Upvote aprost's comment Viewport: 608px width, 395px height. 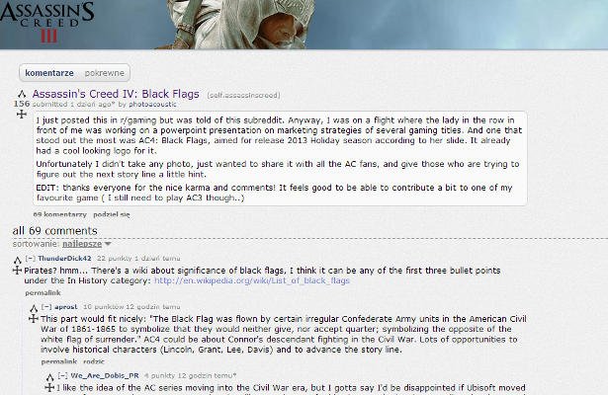pyautogui.click(x=34, y=309)
